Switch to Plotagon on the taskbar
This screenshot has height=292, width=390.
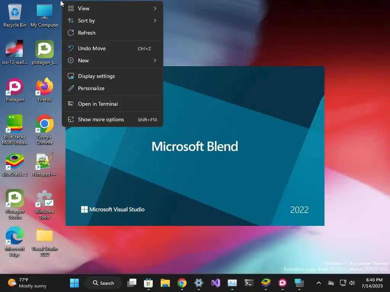tap(283, 283)
